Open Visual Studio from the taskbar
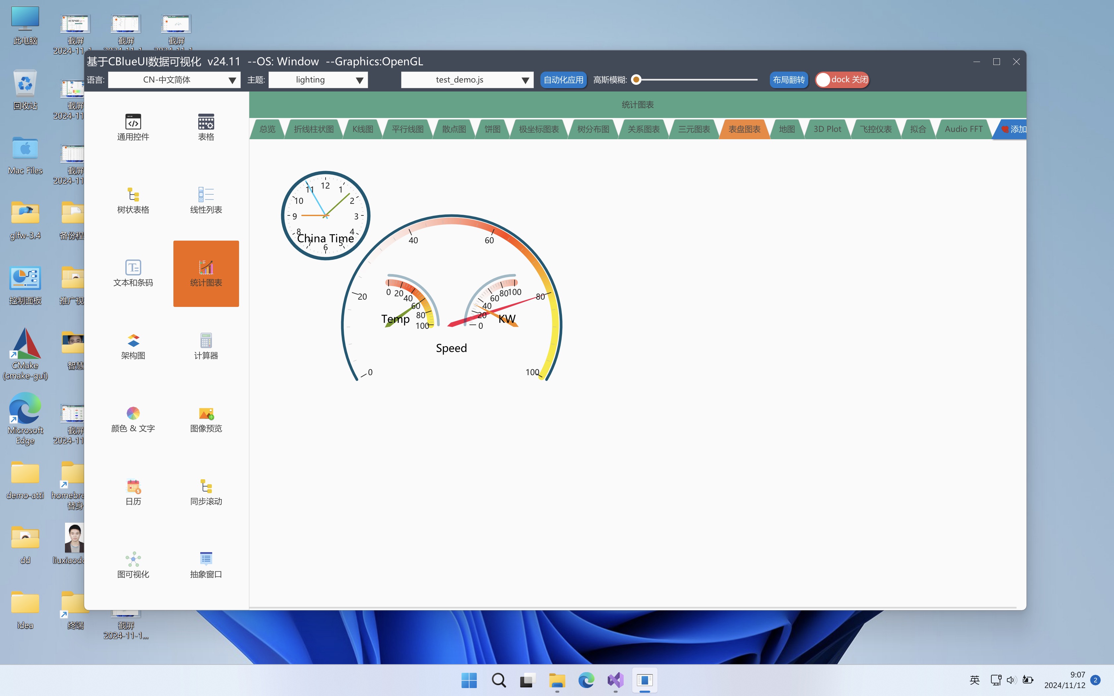The height and width of the screenshot is (696, 1114). pyautogui.click(x=615, y=680)
